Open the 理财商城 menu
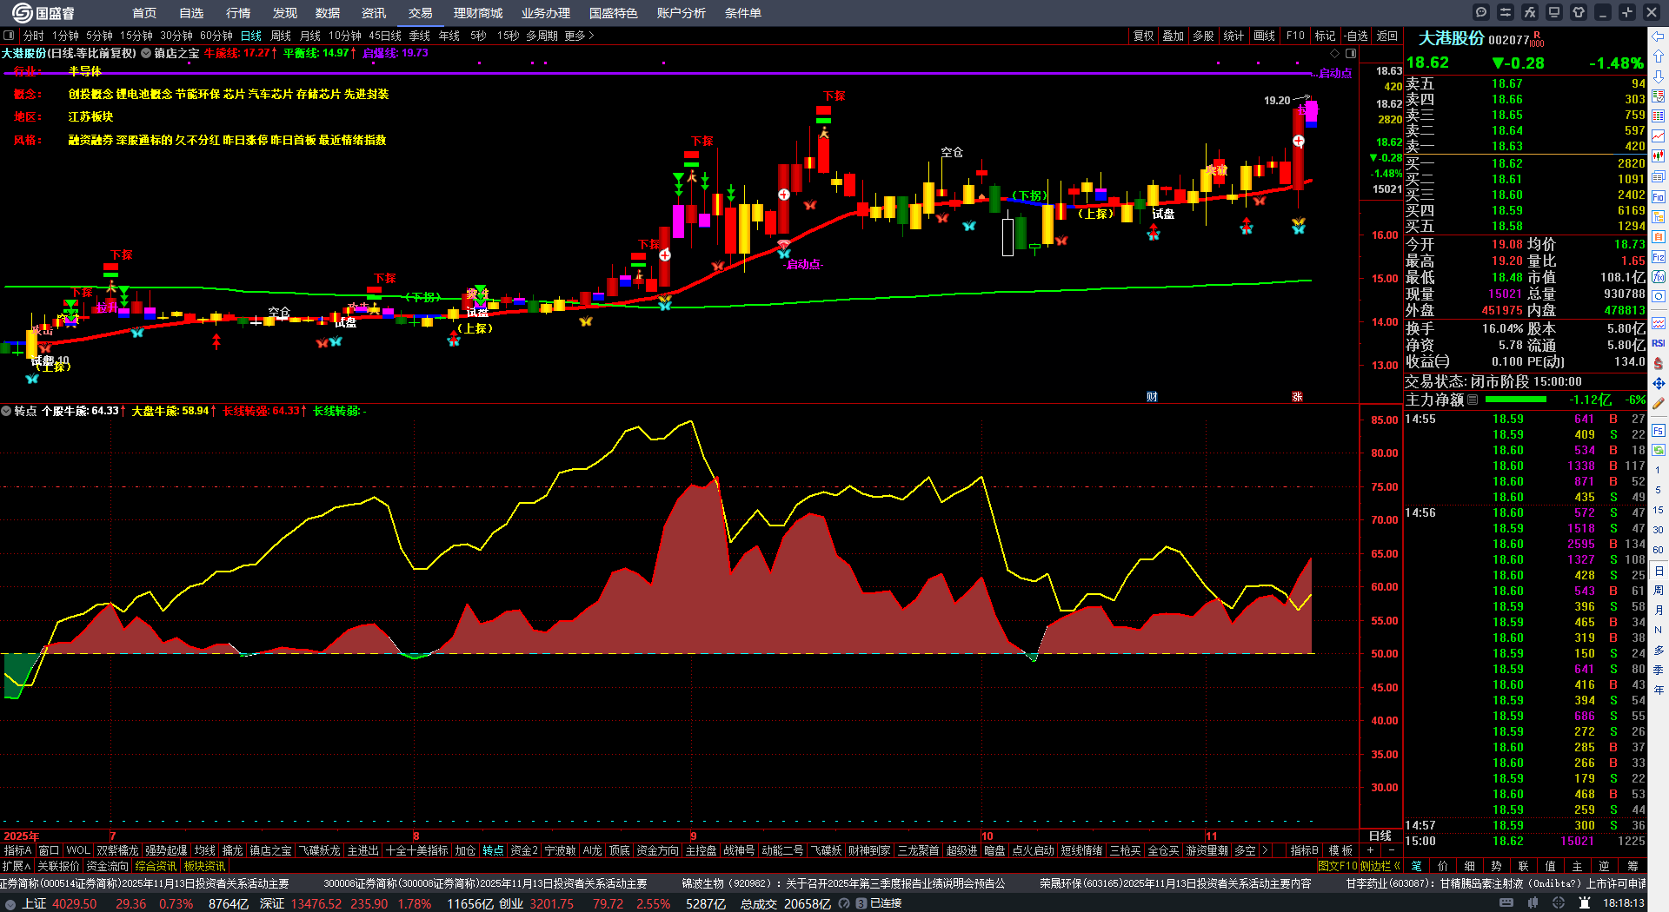 [478, 13]
